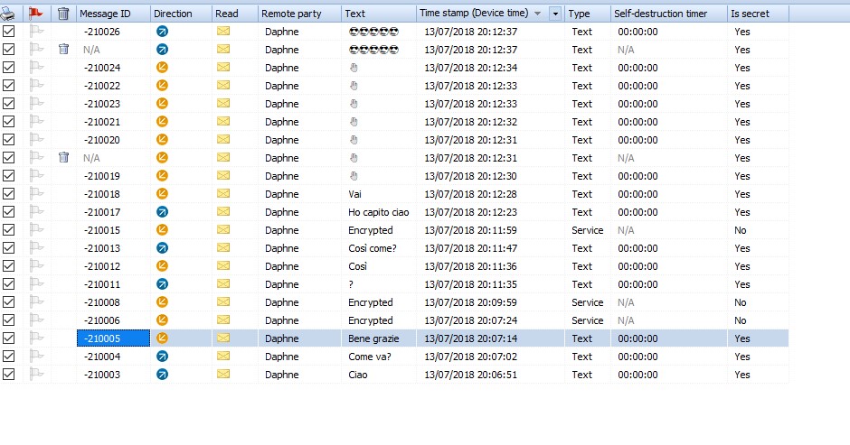Click the read envelope icon for message -210008

(223, 301)
